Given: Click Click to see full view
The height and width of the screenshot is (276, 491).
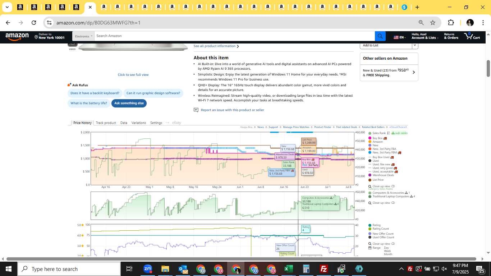Looking at the screenshot, I should [x=133, y=75].
